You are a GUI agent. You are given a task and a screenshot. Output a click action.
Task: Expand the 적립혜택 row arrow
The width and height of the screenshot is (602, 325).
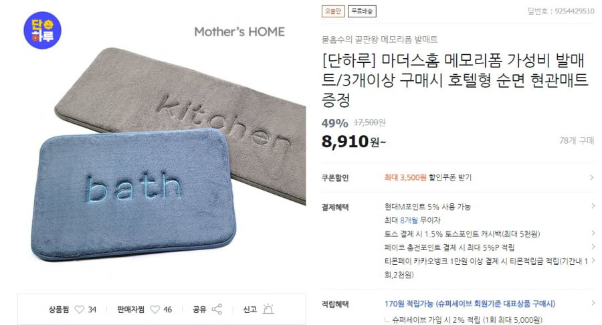tap(593, 303)
